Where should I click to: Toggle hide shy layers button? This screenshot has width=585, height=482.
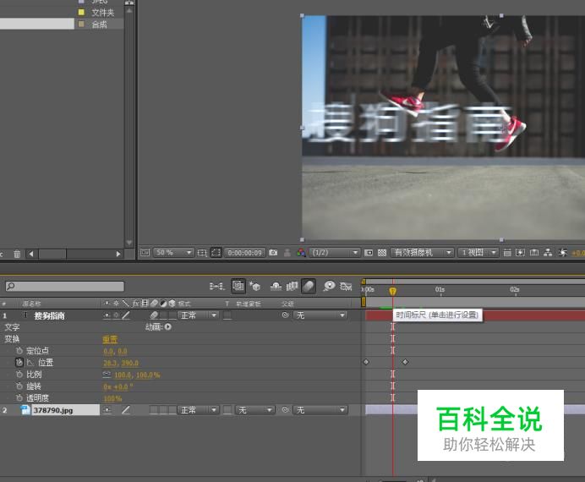[276, 286]
